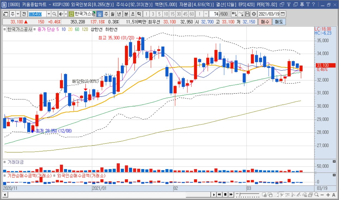Viewport: 339px width, 200px height.
Task: Open the 주 market type dropdown arrow
Action: (x=18, y=14)
